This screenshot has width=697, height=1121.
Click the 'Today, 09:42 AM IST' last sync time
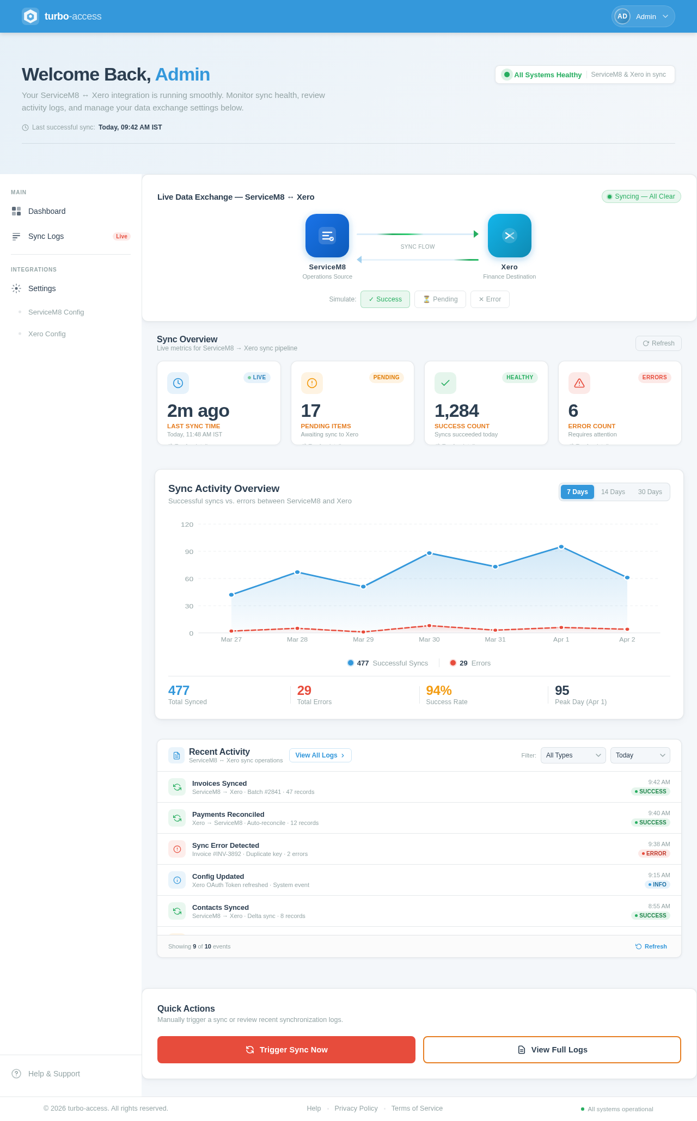[x=130, y=127]
